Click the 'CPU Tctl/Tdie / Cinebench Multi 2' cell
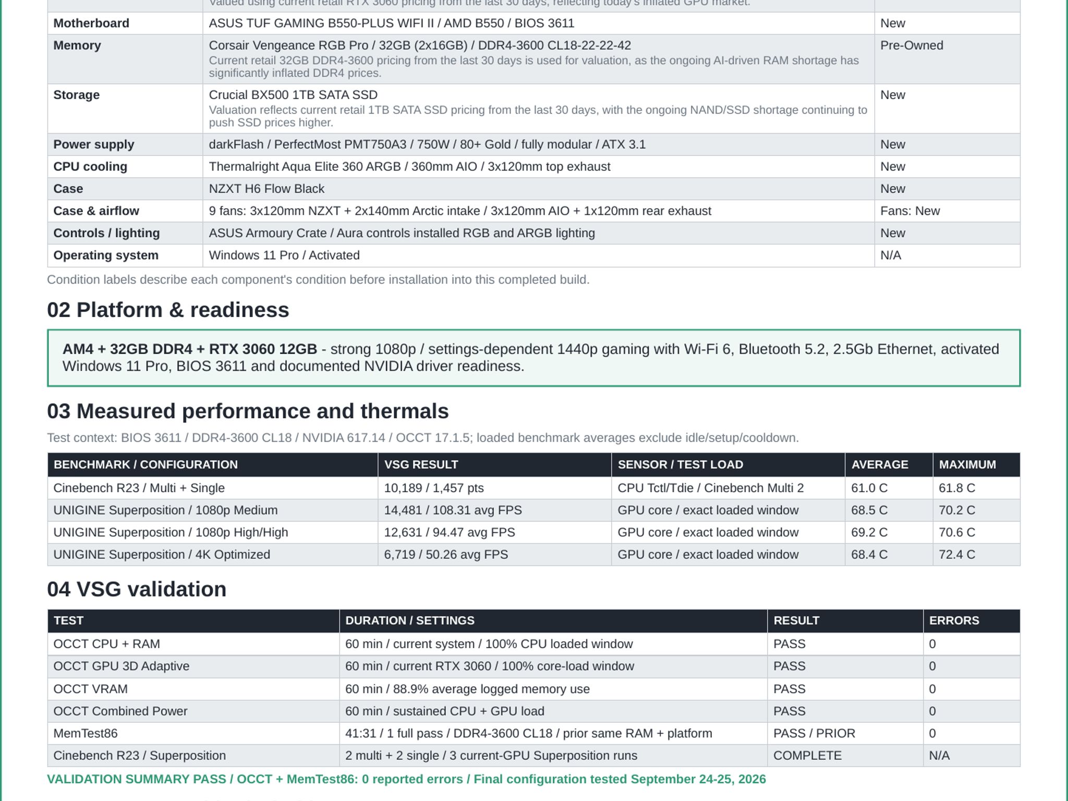The image size is (1068, 801). (727, 488)
